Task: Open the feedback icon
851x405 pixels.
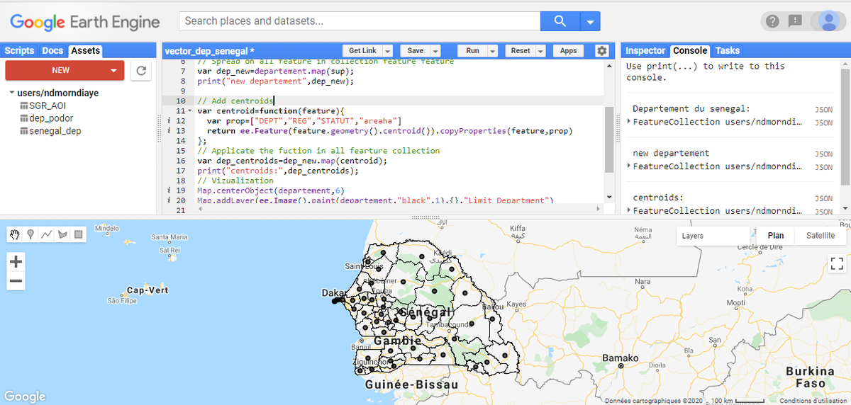Action: click(x=795, y=21)
